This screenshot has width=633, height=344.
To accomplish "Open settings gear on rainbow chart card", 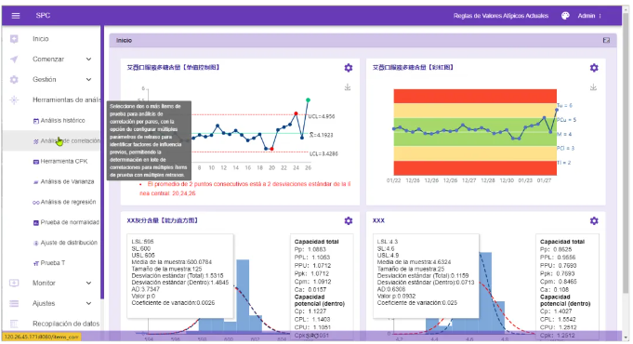I will [594, 68].
